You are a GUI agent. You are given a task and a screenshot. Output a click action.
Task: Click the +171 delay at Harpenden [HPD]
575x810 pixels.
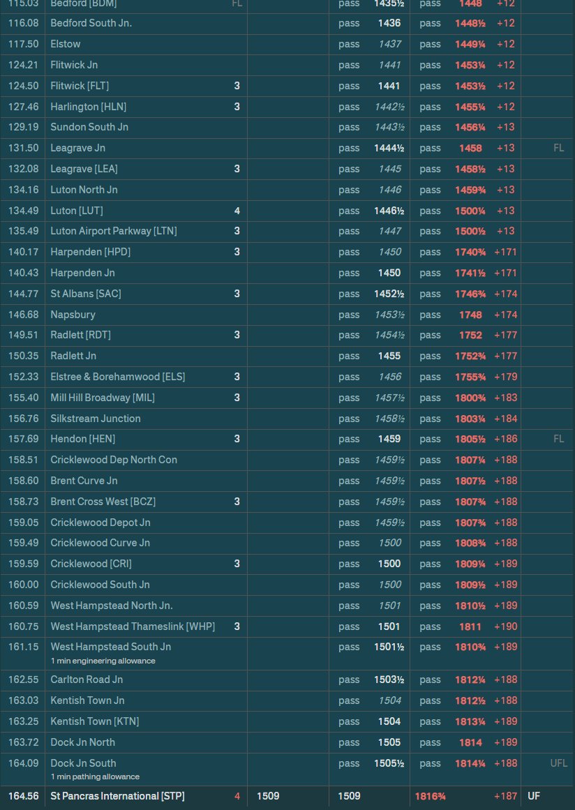point(505,252)
